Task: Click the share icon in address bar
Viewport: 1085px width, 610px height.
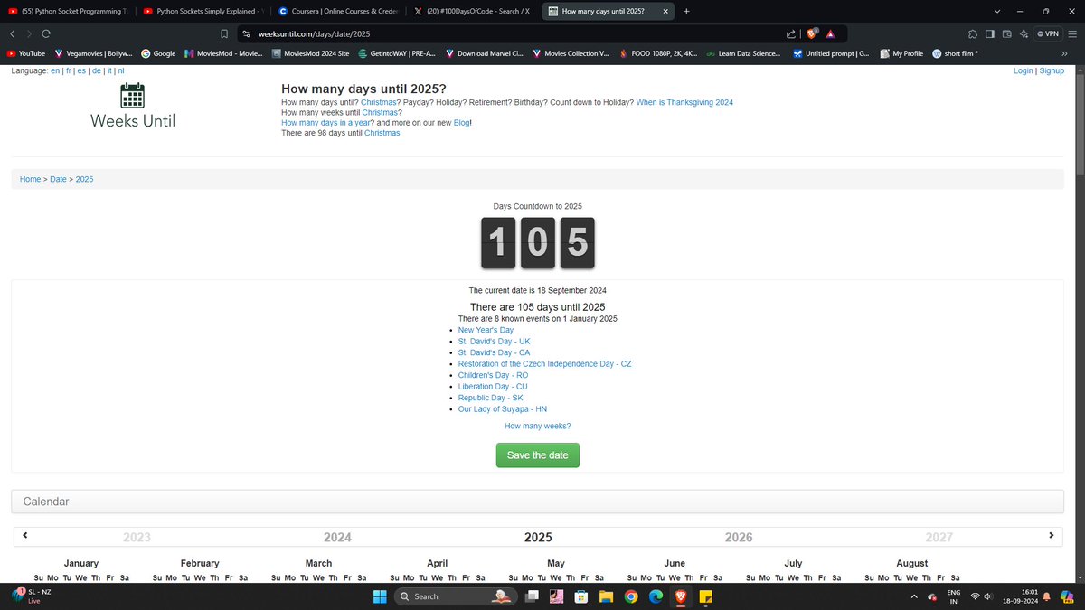Action: click(x=791, y=33)
